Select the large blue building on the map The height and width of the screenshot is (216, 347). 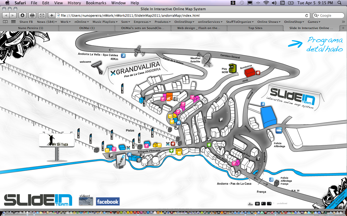(268, 116)
